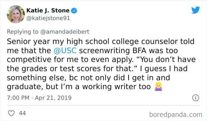Click the Twitter bird logo
The image size is (207, 121).
click(195, 10)
